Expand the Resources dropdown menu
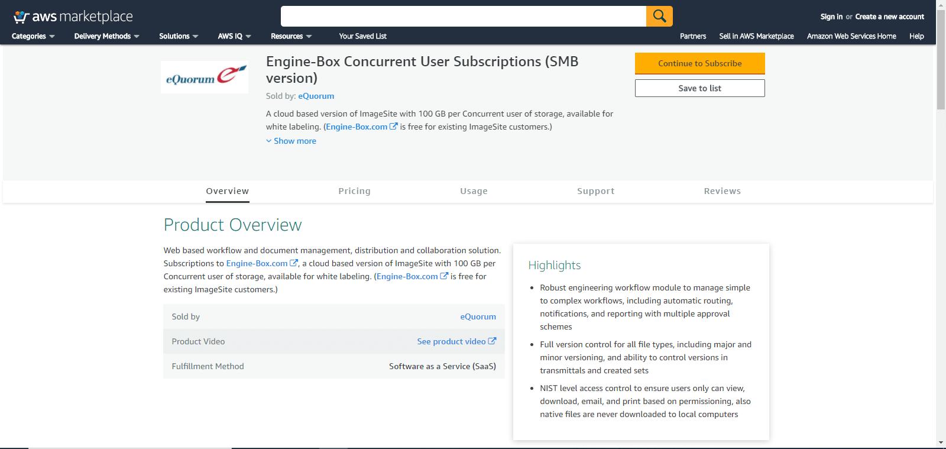 [x=291, y=36]
